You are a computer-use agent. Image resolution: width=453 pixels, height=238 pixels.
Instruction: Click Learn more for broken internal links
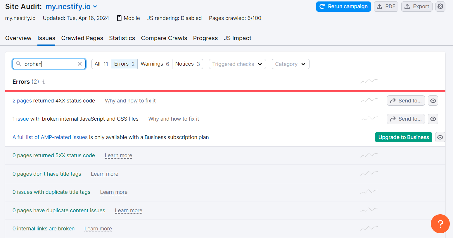98,229
